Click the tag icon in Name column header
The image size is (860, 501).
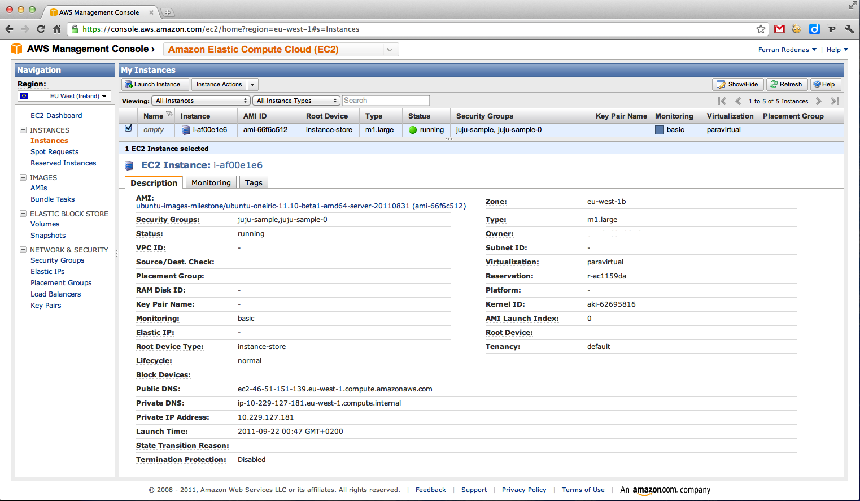click(x=169, y=114)
